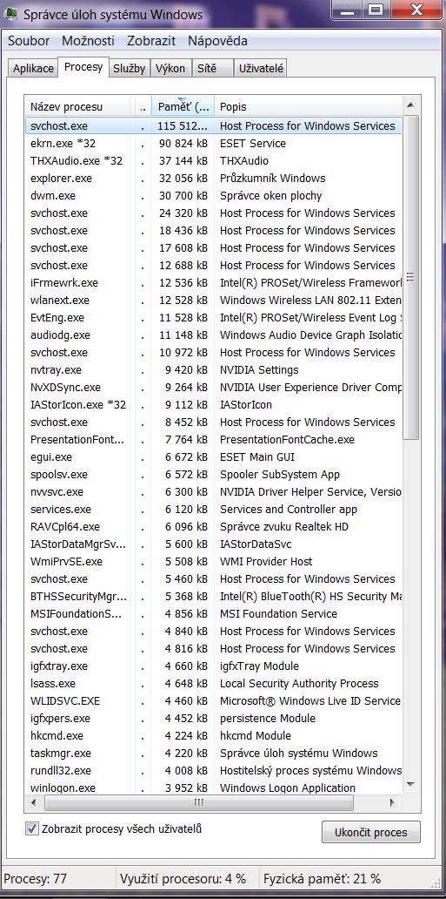Viewport: 446px width, 899px height.
Task: Switch to the Aplikace tab
Action: pyautogui.click(x=33, y=68)
